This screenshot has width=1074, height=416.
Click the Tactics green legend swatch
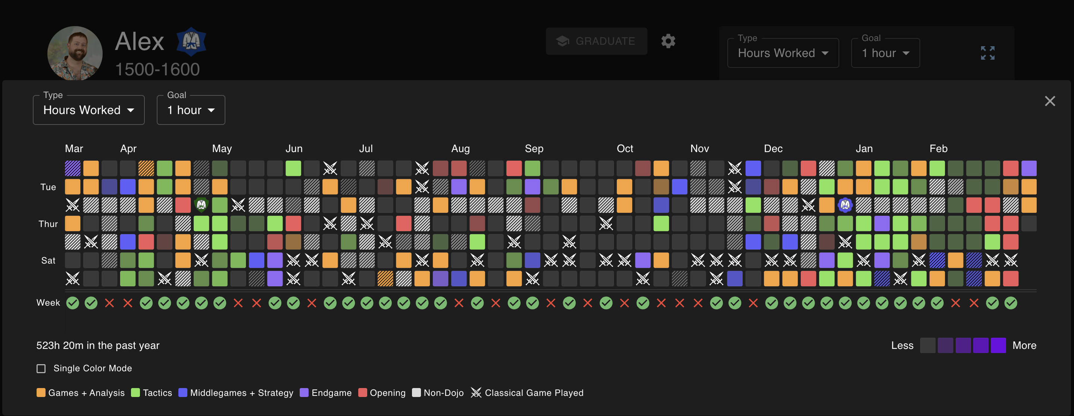135,393
